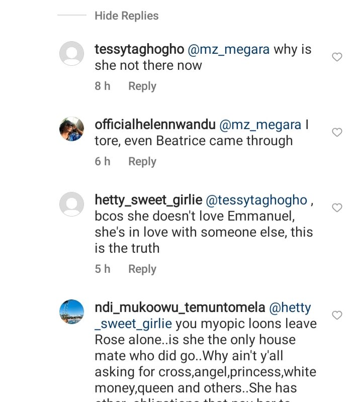Collapse thread with Hide Replies
This screenshot has height=402, width=362.
pos(126,16)
